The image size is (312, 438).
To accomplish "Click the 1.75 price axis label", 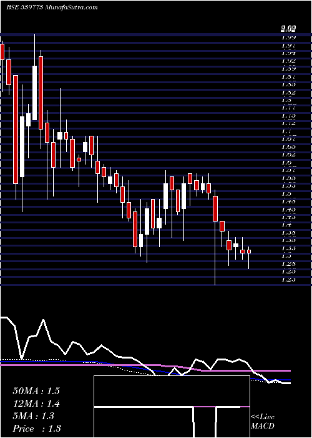I will pyautogui.click(x=288, y=115).
